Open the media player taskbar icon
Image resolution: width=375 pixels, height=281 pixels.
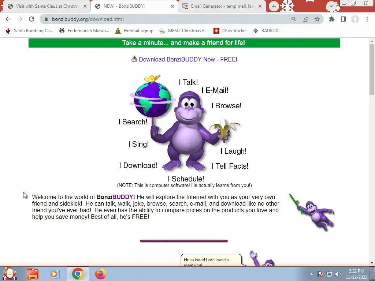coord(55,274)
